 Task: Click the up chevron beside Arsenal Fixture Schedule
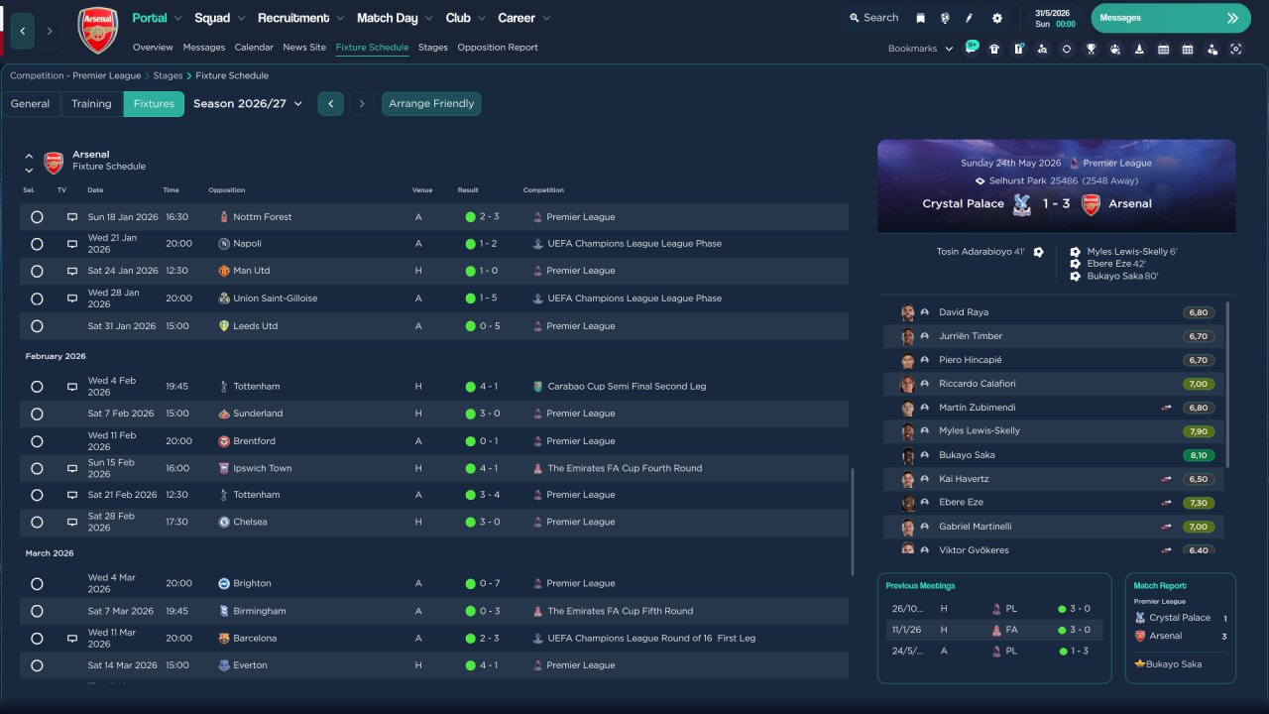tap(29, 156)
